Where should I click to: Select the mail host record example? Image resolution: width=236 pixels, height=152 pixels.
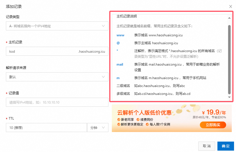tap(120, 64)
